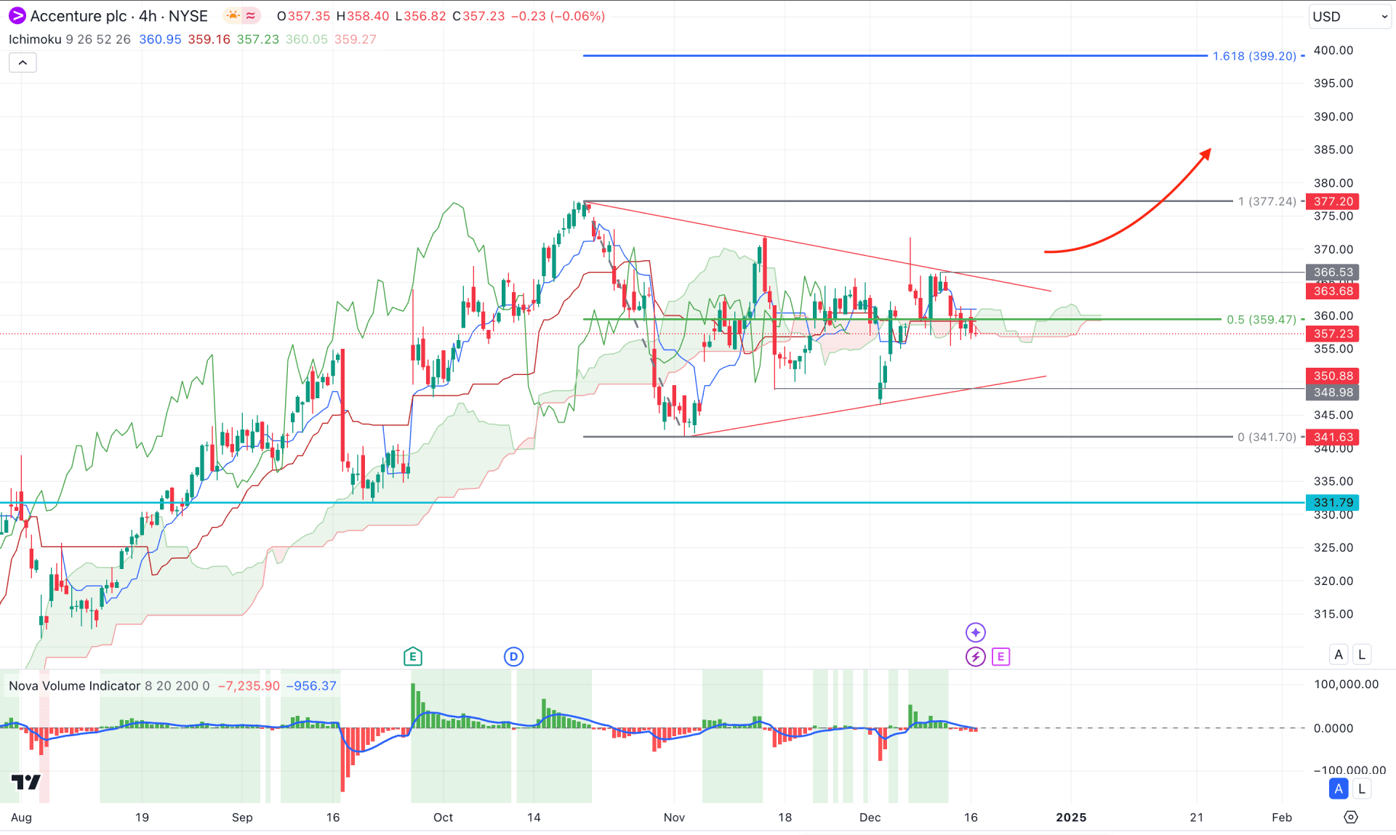Open the USD currency dropdown
Screen dimensions: 1396x835
click(1350, 16)
